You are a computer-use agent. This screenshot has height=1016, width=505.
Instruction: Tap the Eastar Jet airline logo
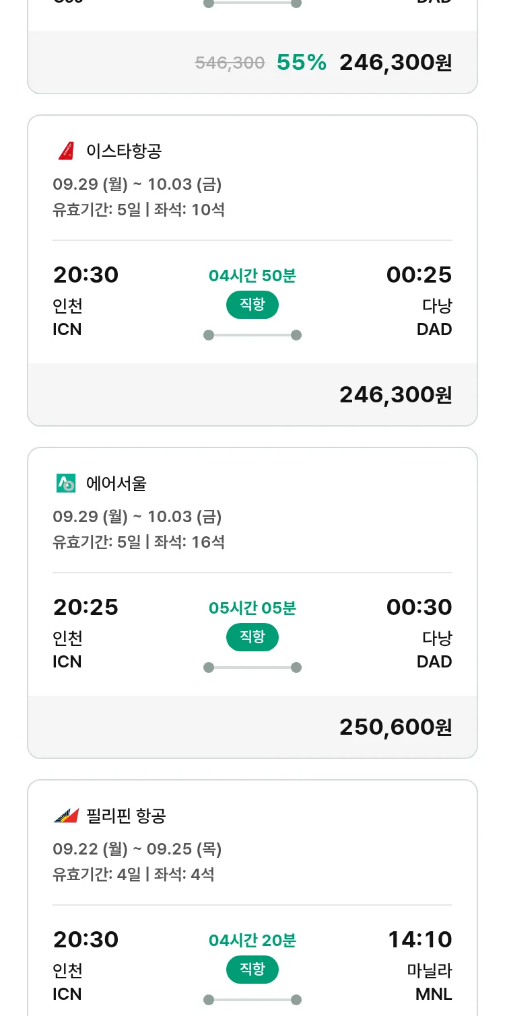[x=66, y=151]
